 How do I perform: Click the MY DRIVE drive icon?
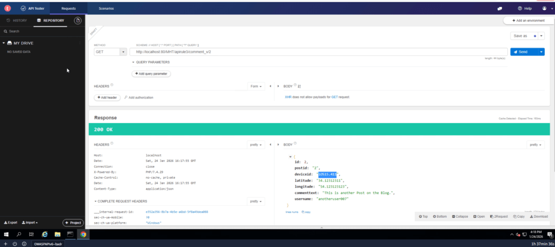click(x=9, y=43)
